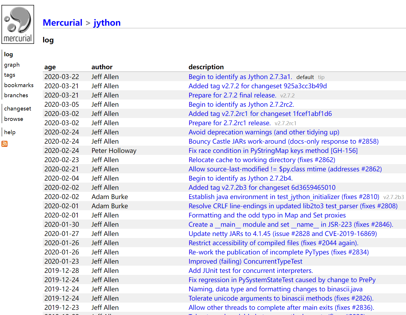Show repository branches
The height and width of the screenshot is (315, 406).
pos(16,95)
